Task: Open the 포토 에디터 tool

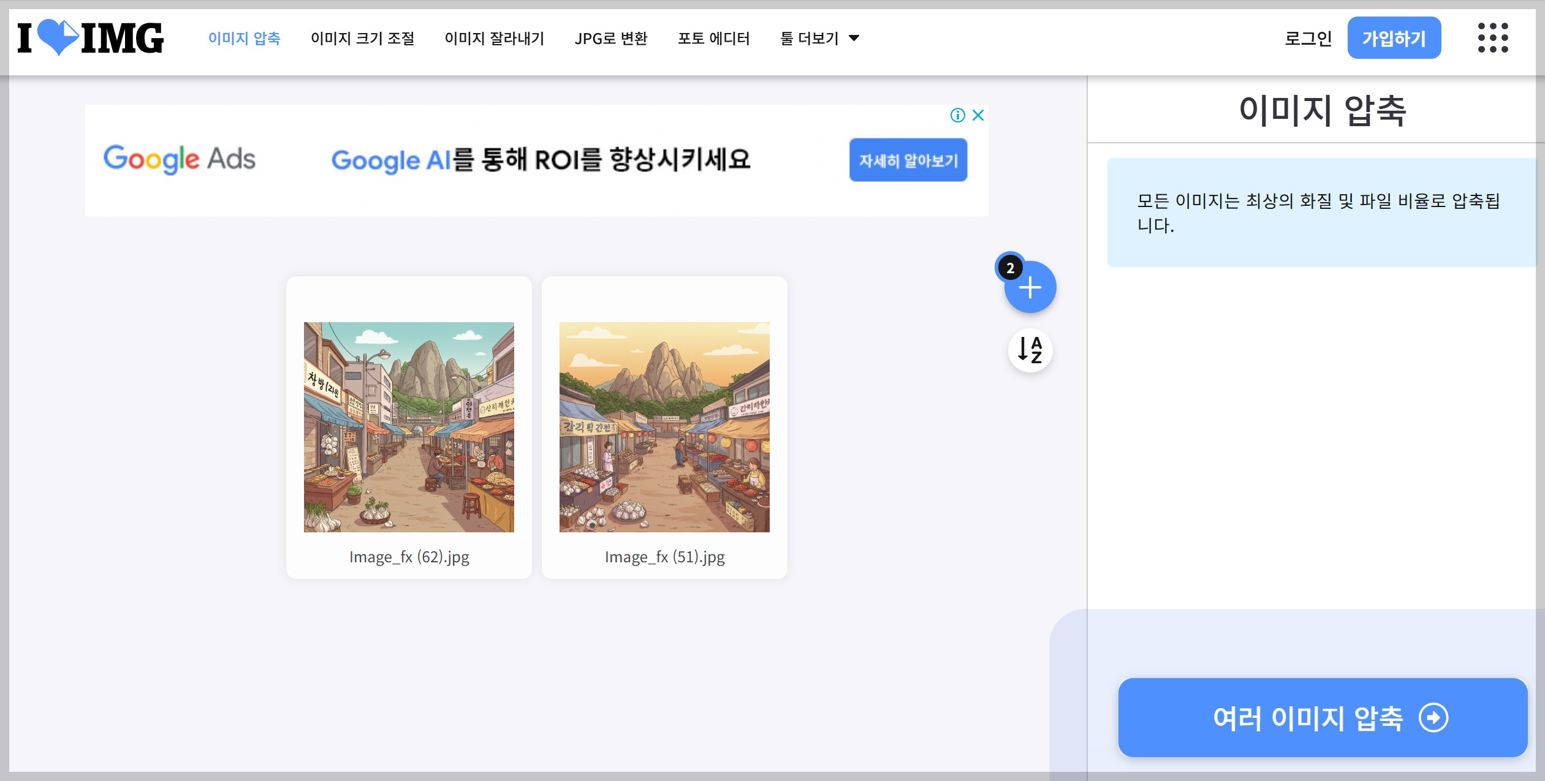Action: pyautogui.click(x=714, y=38)
